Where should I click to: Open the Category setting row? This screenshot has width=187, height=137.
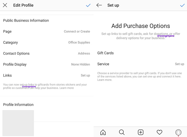pyautogui.click(x=47, y=42)
